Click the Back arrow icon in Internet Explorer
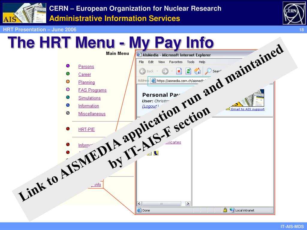 pos(142,71)
